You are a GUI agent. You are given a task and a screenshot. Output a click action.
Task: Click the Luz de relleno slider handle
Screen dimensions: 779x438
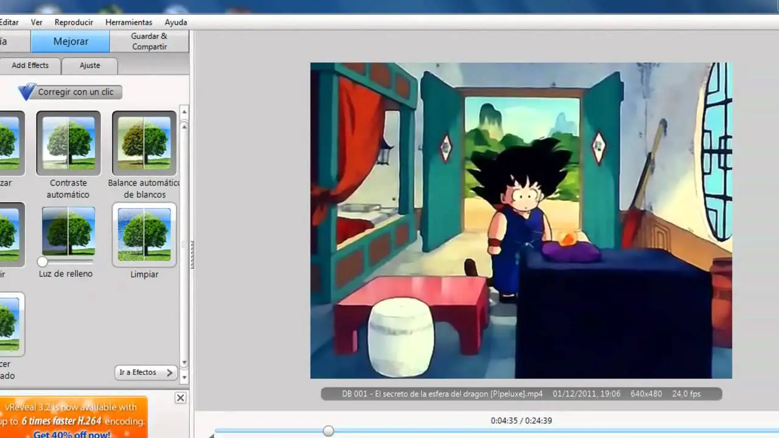click(x=42, y=262)
